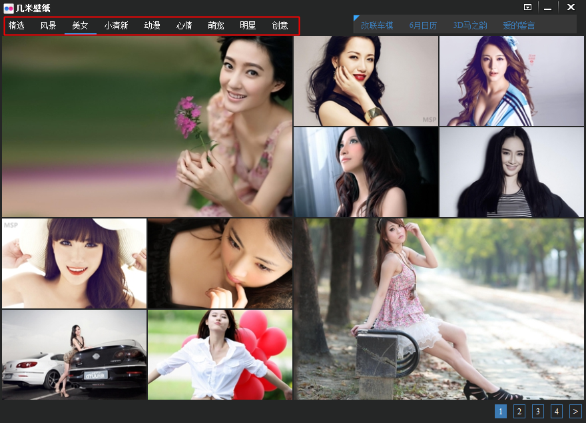Click the 几米壁纸 app logo icon
This screenshot has height=423, width=586.
[x=9, y=8]
